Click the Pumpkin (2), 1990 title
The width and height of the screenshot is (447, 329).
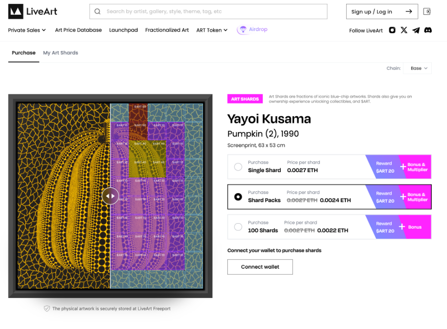pos(263,134)
